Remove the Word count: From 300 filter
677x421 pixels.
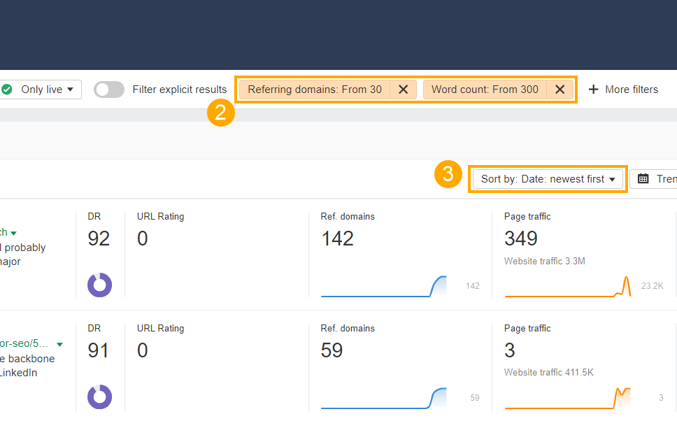point(560,89)
